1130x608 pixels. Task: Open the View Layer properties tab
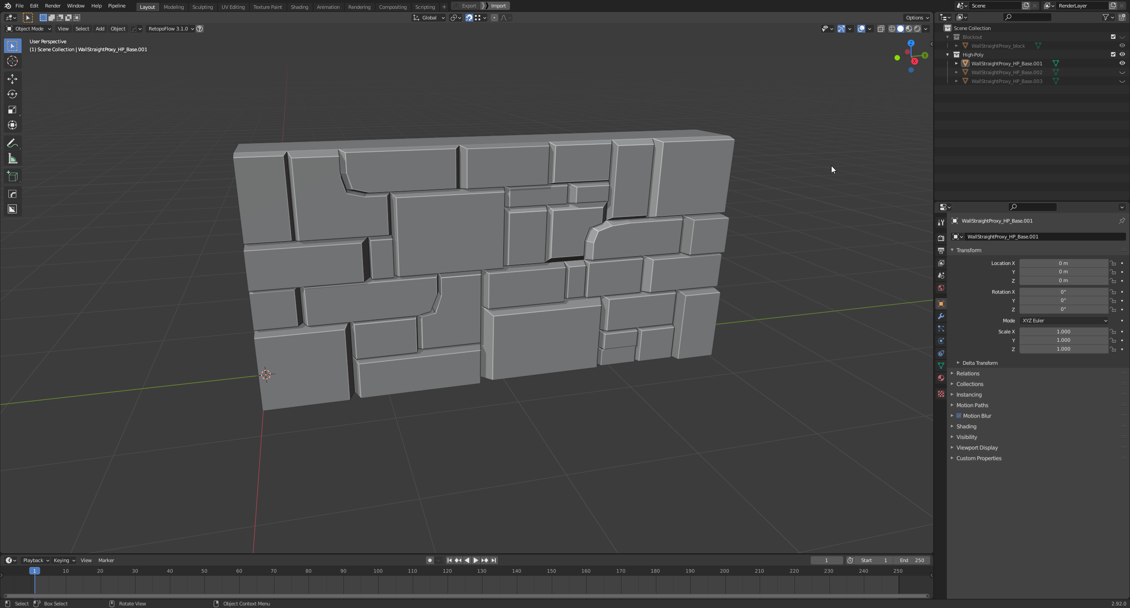coord(941,263)
